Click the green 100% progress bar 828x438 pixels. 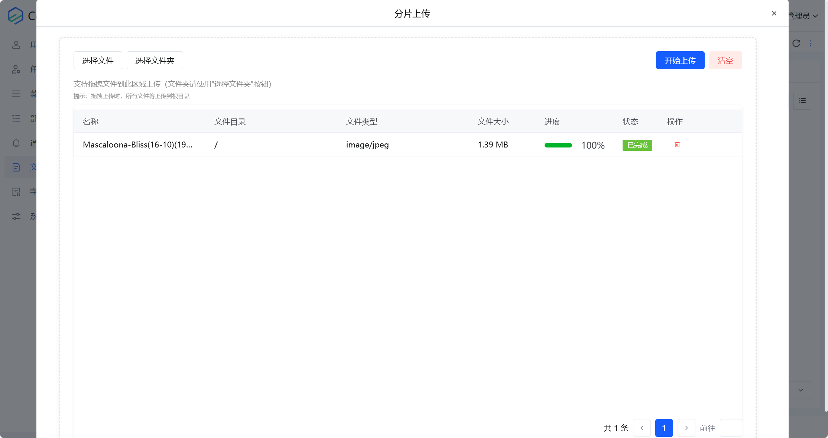coord(558,145)
